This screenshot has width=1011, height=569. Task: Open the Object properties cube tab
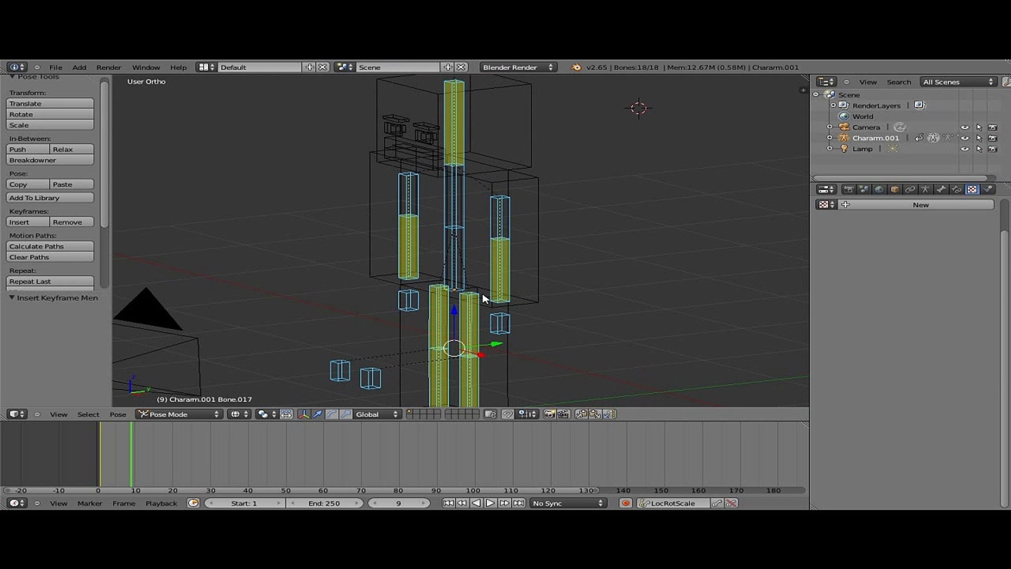point(895,189)
